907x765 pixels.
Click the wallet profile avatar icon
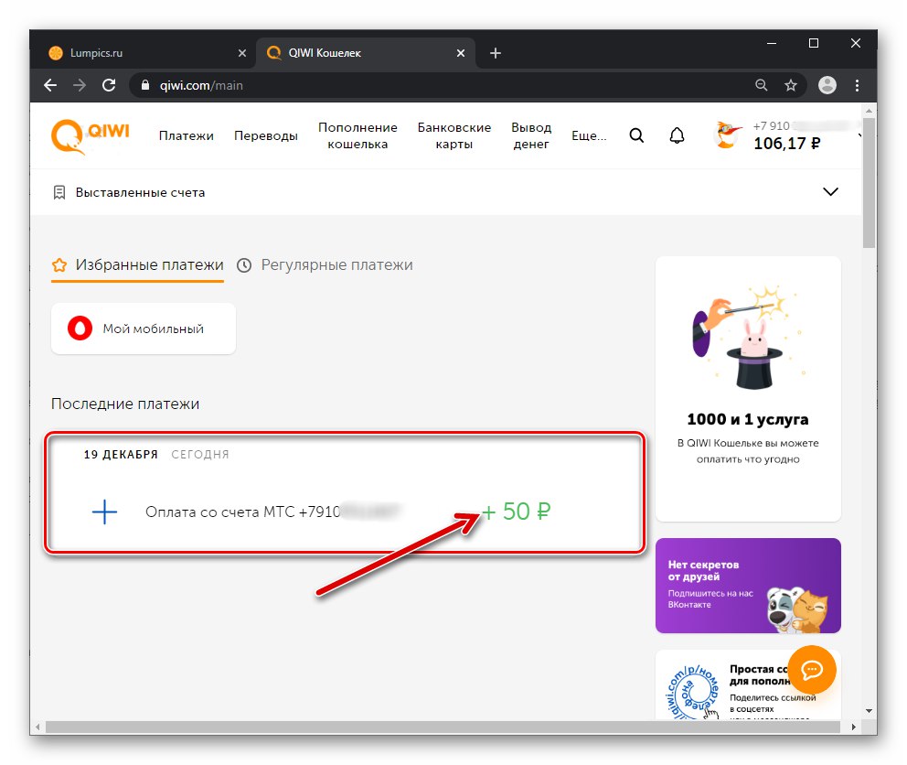click(x=727, y=135)
